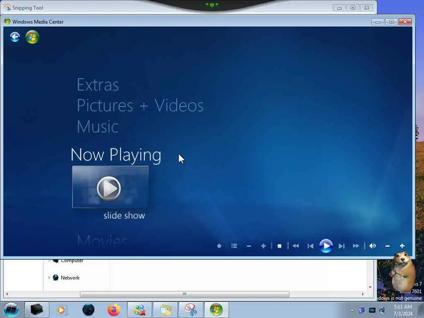Channel up with first plus button

pyautogui.click(x=263, y=246)
